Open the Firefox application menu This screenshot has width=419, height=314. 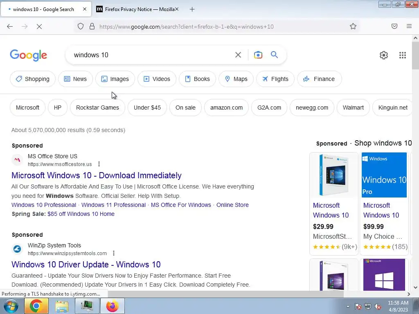pyautogui.click(x=409, y=26)
